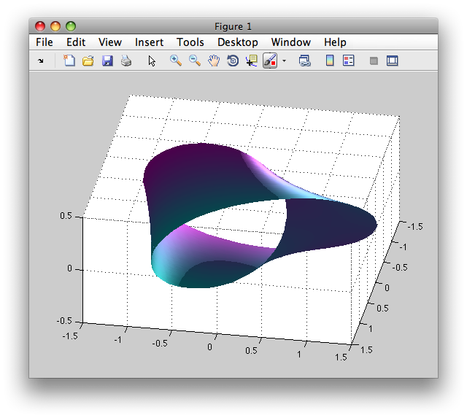Select the Pan hand tool
Viewport: 467px width, 418px height.
214,61
